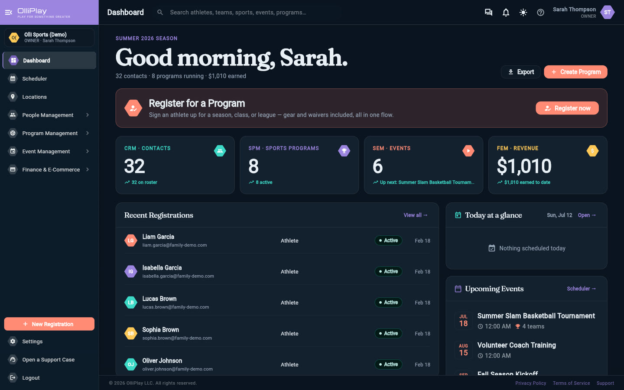624x390 pixels.
Task: Open the messages chat icon in header
Action: (488, 12)
